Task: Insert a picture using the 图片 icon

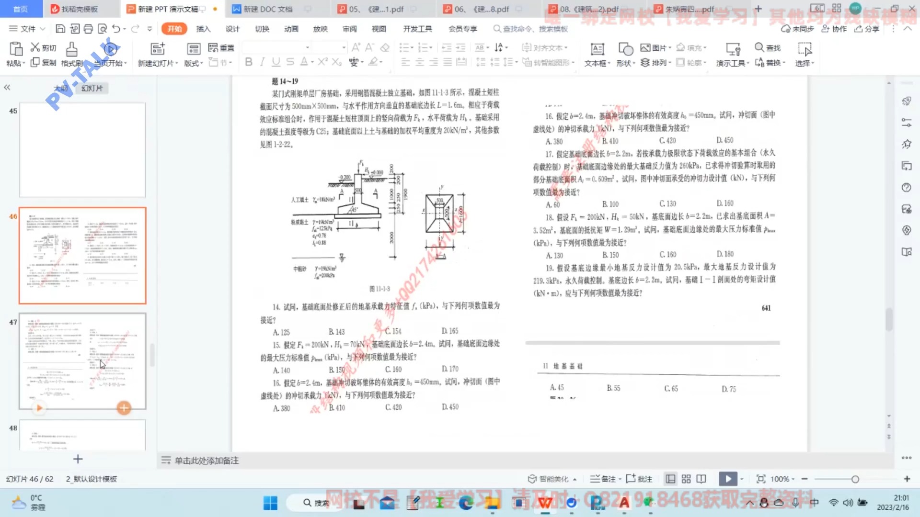Action: coord(655,47)
